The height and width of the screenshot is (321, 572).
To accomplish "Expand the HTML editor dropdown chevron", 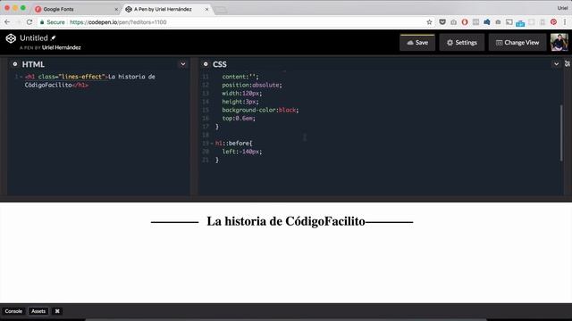I will coord(182,64).
